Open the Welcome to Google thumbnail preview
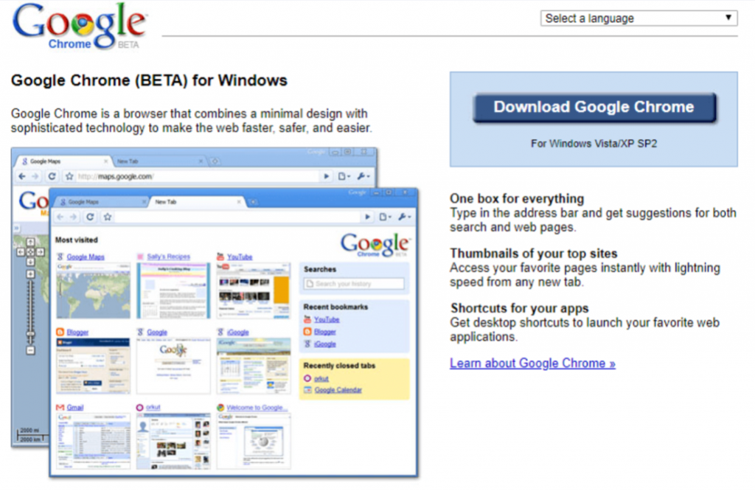 254,441
